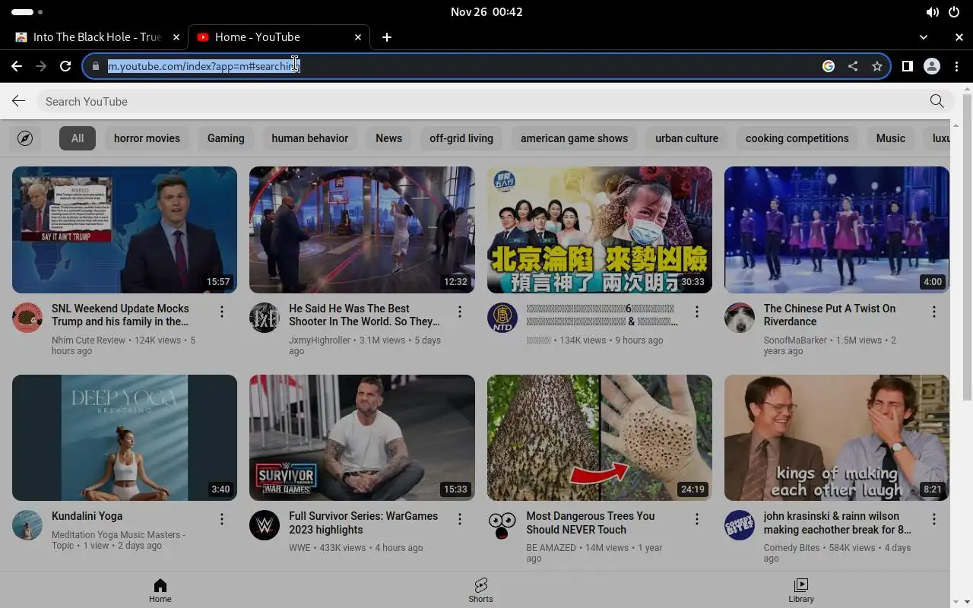Open the Shorts bottom tab
This screenshot has height=608, width=973.
[480, 591]
